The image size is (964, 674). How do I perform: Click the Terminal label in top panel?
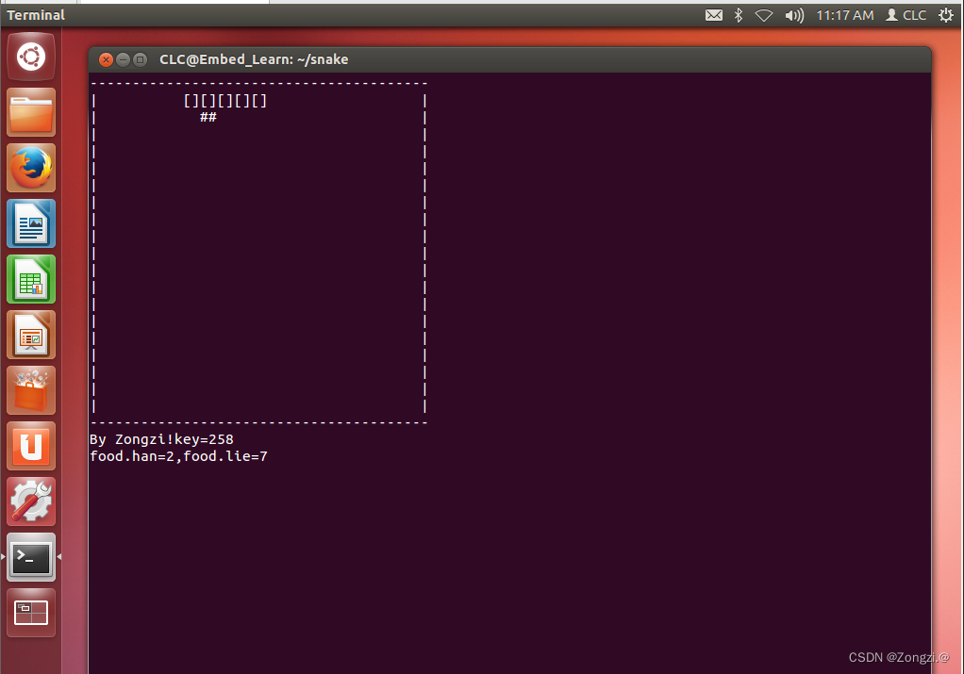pos(36,15)
